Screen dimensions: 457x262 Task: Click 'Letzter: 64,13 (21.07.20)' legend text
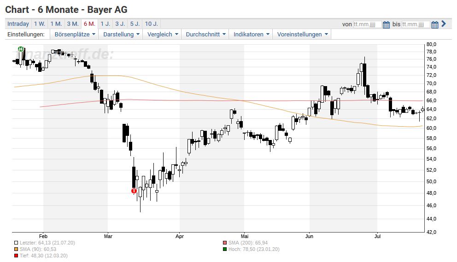pos(47,243)
